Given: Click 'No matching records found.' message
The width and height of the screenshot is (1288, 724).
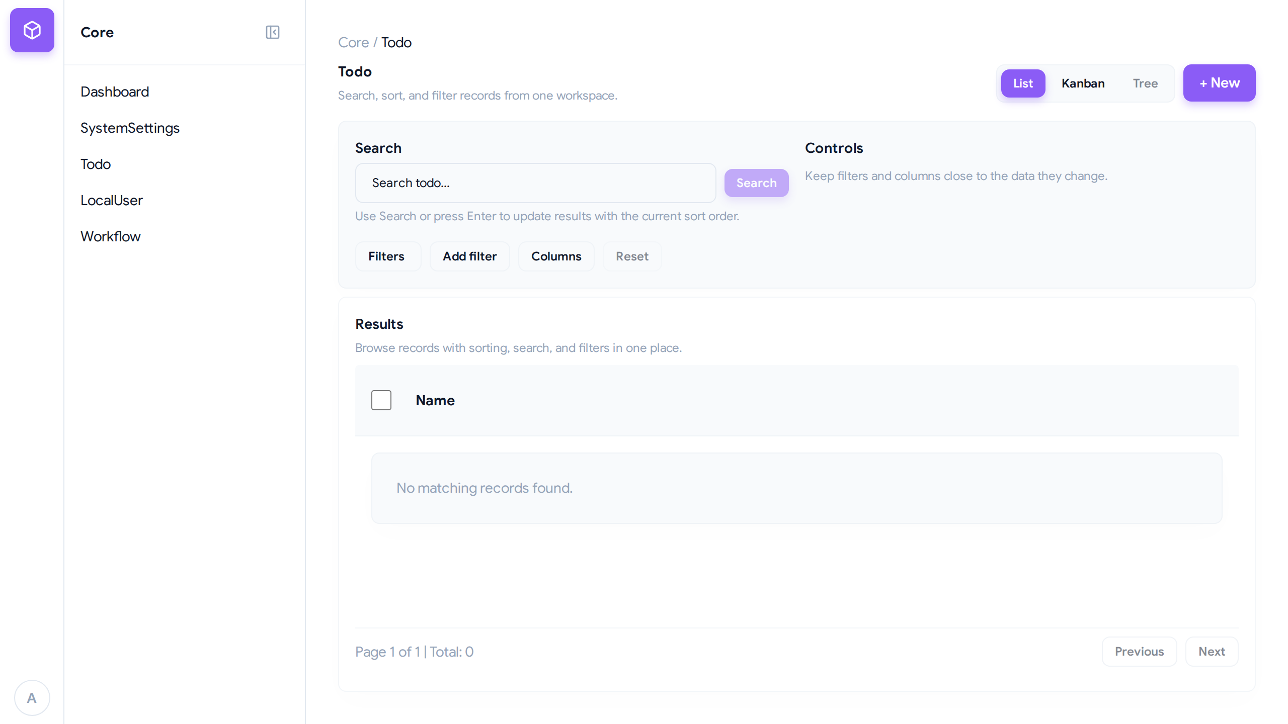Looking at the screenshot, I should click(x=485, y=488).
